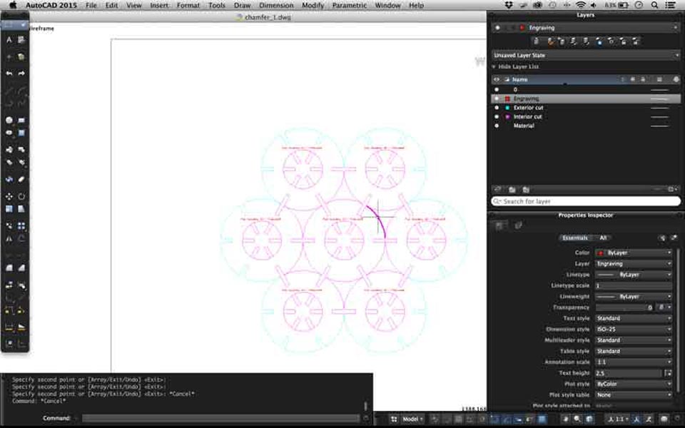Select the Circle draw tool
The height and width of the screenshot is (428, 685).
pos(9,120)
